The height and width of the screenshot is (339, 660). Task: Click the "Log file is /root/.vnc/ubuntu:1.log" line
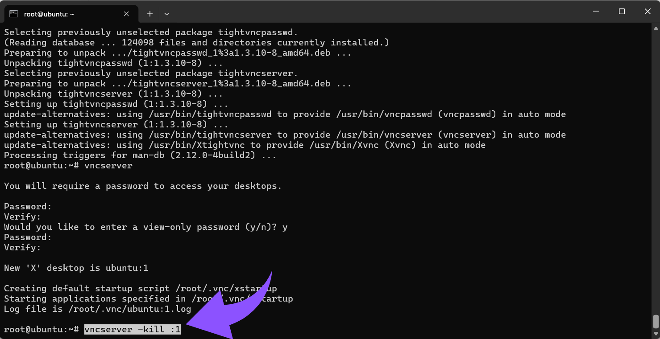(97, 309)
